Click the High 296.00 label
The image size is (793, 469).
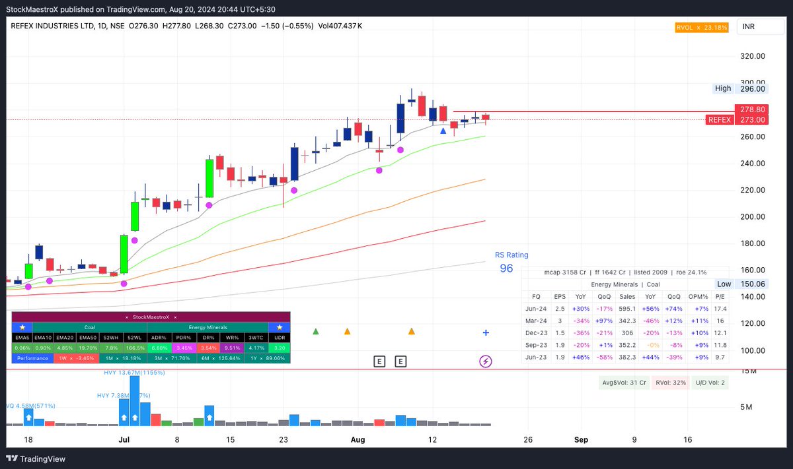pos(741,88)
